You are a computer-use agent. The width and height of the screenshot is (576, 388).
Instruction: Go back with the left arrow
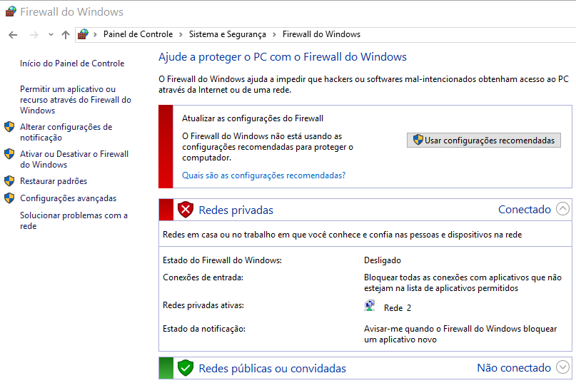(x=13, y=35)
